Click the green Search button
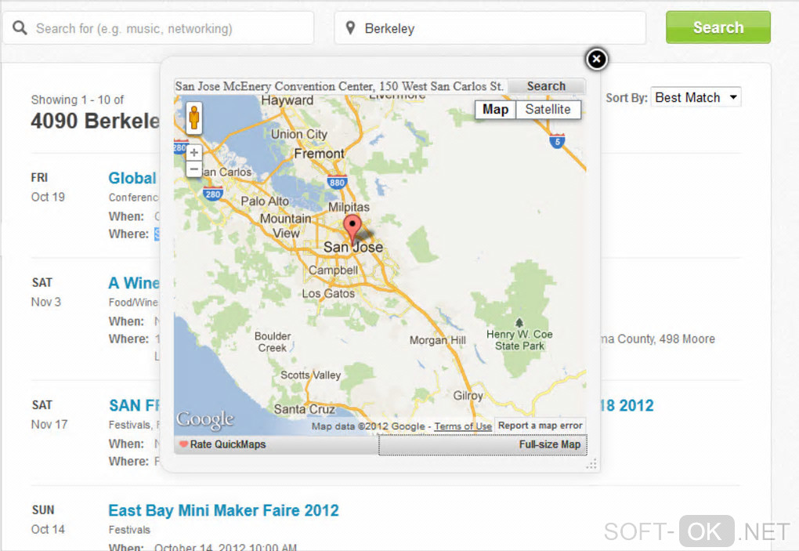The image size is (799, 551). pyautogui.click(x=718, y=27)
